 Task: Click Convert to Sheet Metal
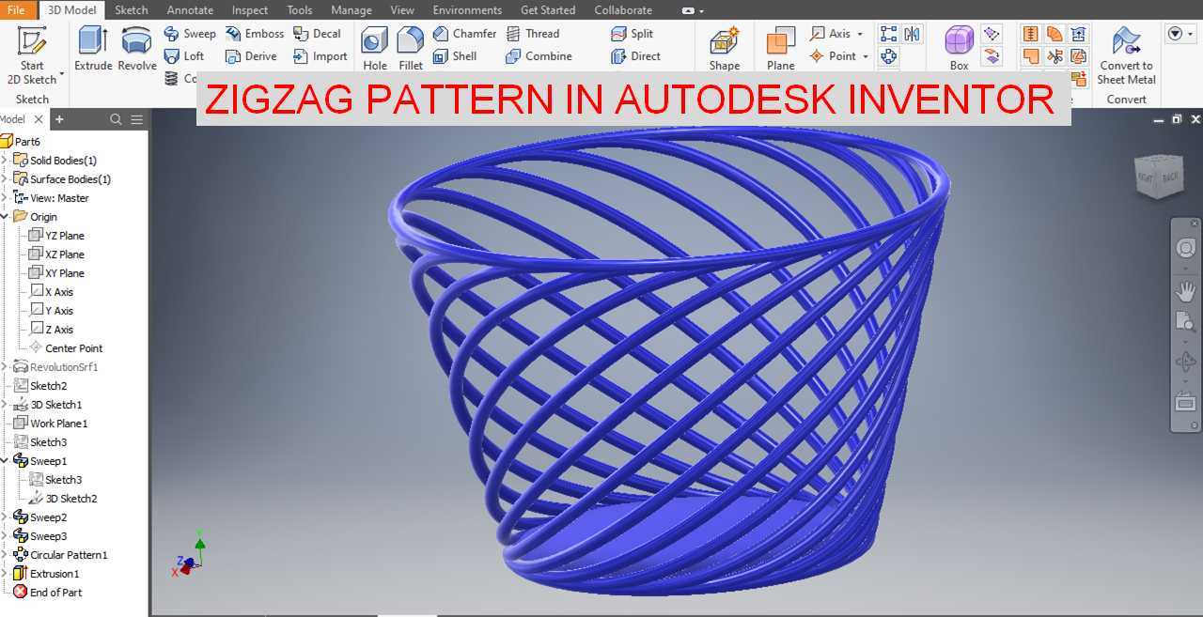1126,56
